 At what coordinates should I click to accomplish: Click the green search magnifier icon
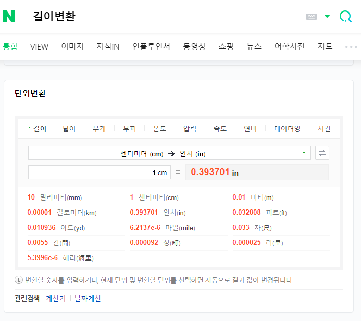[x=345, y=17]
